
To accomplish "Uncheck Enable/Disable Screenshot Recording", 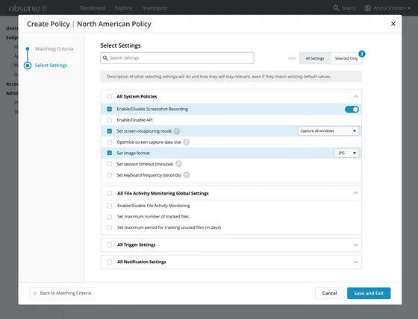I will coord(109,109).
